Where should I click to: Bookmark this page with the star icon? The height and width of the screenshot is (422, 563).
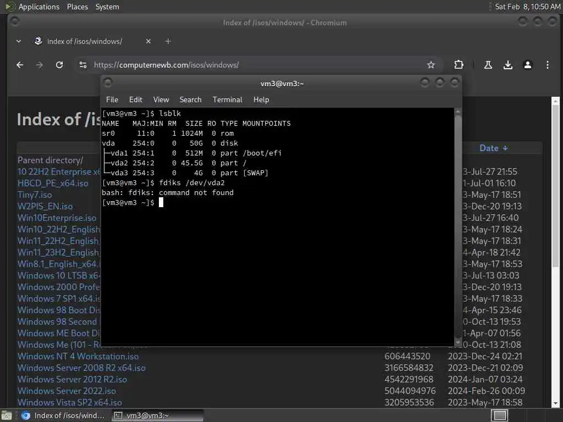pyautogui.click(x=431, y=65)
